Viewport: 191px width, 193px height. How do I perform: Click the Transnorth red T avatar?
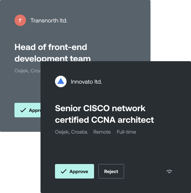(x=20, y=20)
